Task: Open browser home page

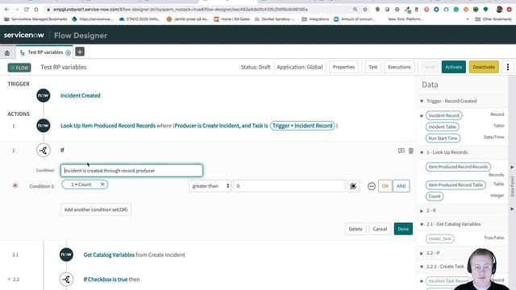Action: click(x=36, y=10)
